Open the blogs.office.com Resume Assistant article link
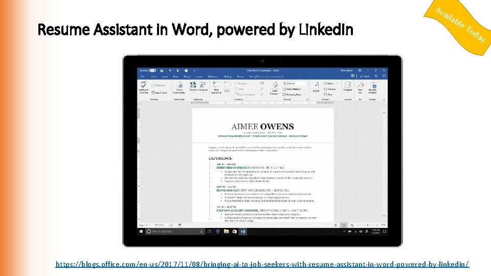This screenshot has height=276, width=491. (x=262, y=264)
